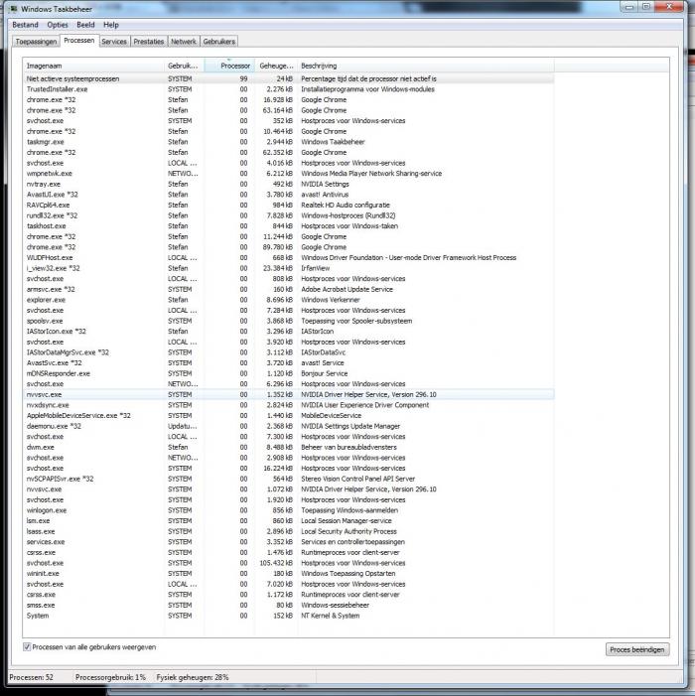
Task: Click the 'Proces beëindigen' button
Action: click(637, 649)
